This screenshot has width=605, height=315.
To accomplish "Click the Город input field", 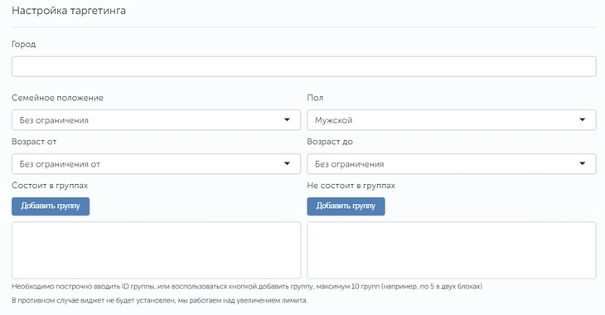I will (x=303, y=66).
